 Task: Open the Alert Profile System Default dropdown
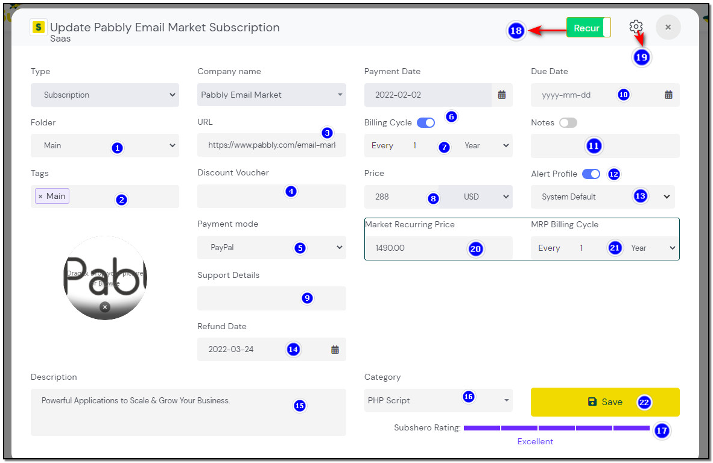point(603,197)
